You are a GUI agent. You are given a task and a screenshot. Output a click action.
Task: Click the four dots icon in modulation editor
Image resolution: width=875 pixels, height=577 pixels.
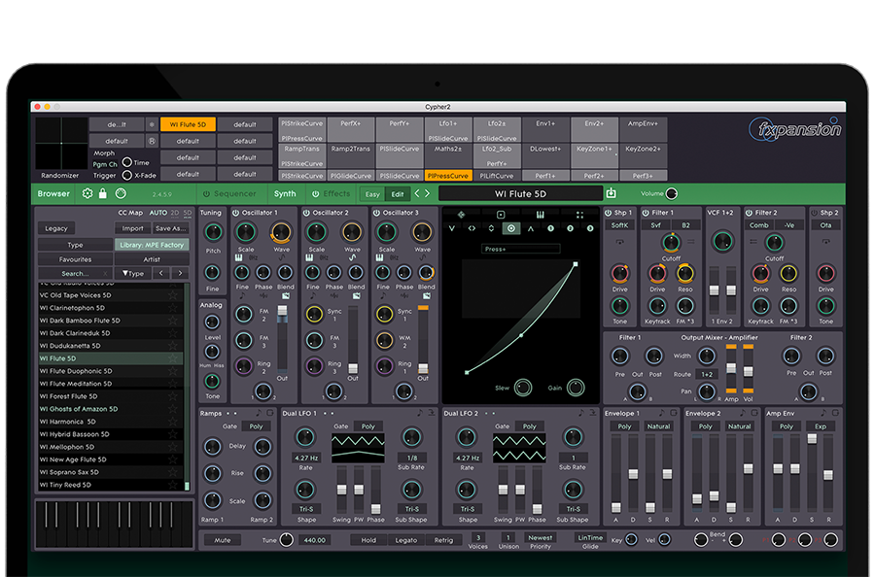(x=579, y=215)
